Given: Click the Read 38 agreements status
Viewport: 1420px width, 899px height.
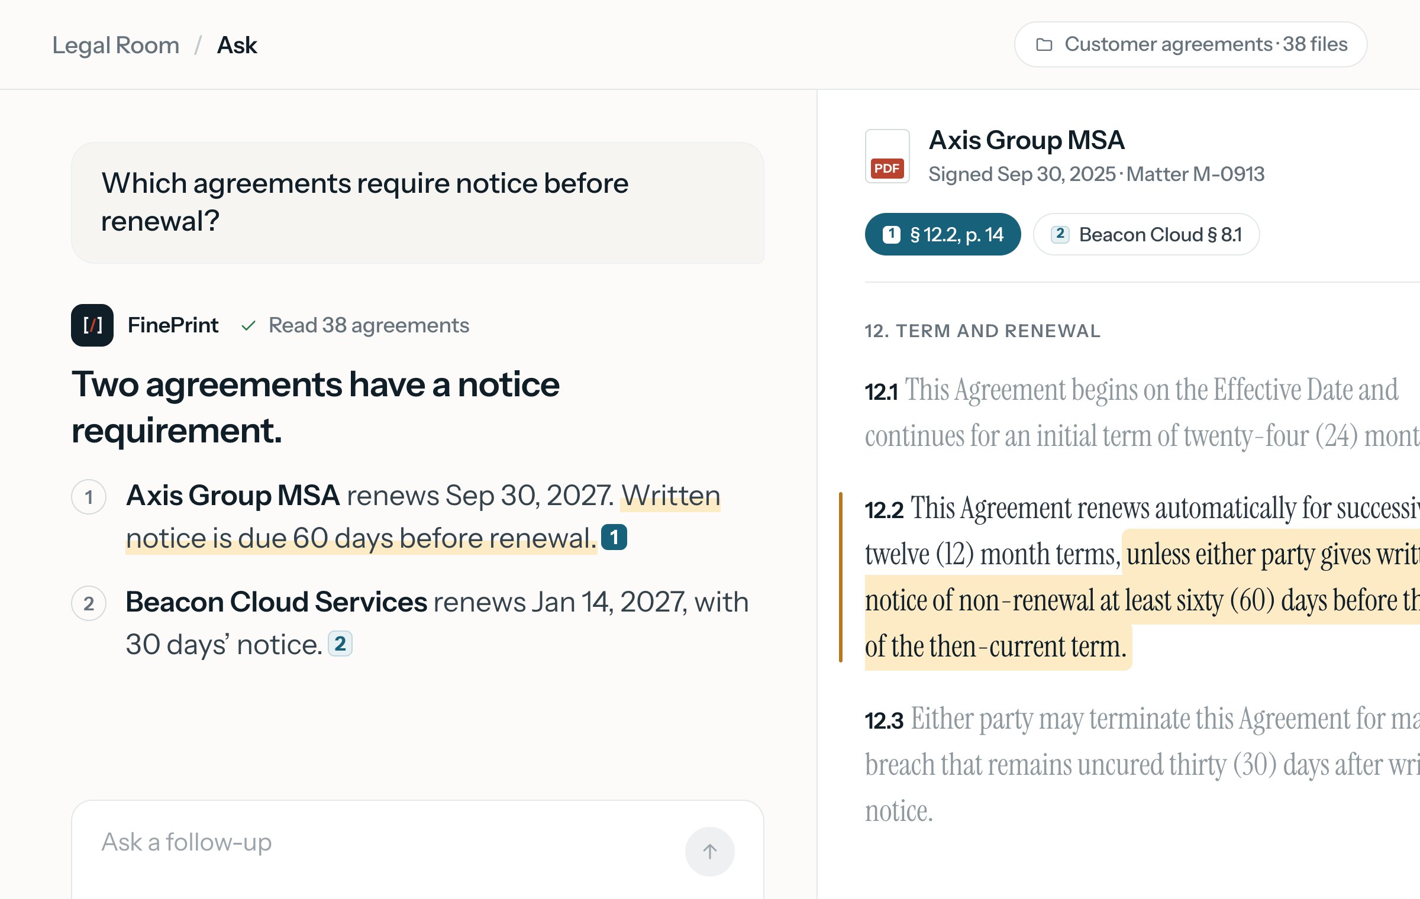Looking at the screenshot, I should [x=369, y=325].
